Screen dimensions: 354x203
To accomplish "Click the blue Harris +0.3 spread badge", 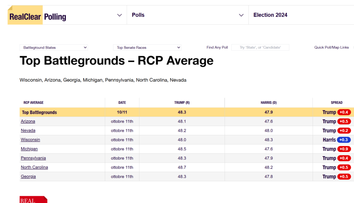I will [344, 140].
